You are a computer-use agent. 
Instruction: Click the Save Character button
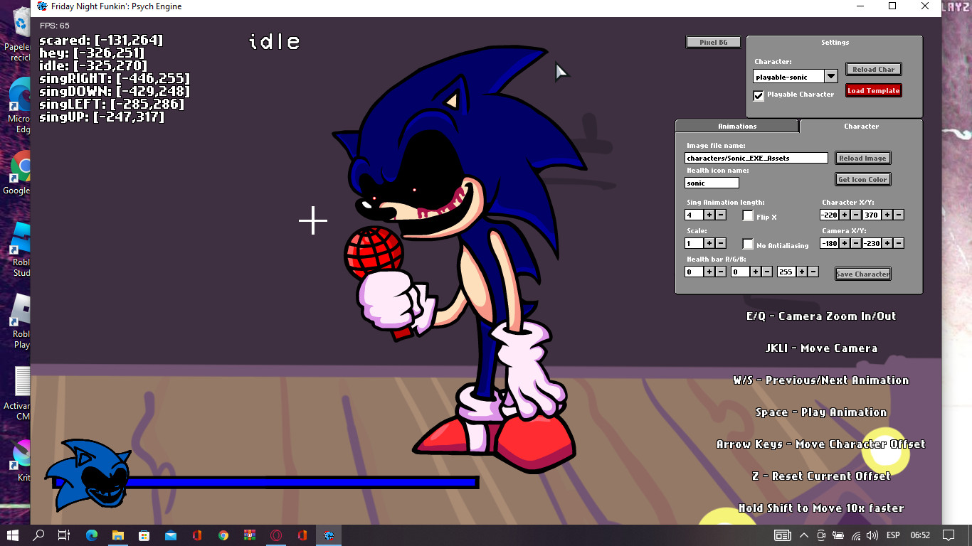click(x=862, y=274)
